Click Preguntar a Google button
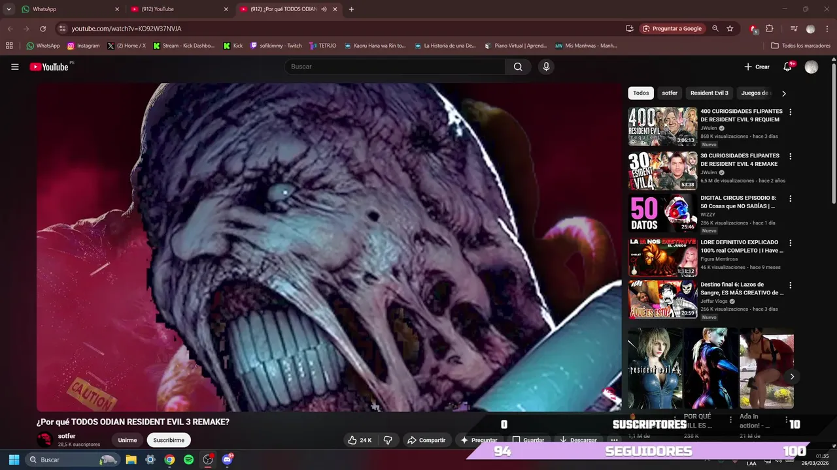 tap(672, 29)
